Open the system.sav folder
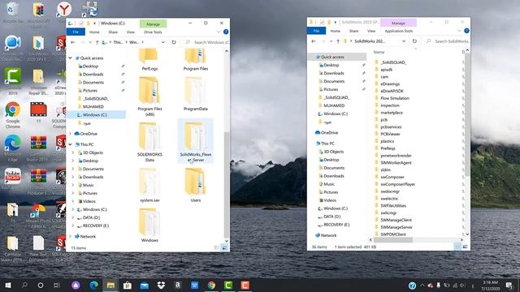The image size is (520, 292). tap(149, 186)
